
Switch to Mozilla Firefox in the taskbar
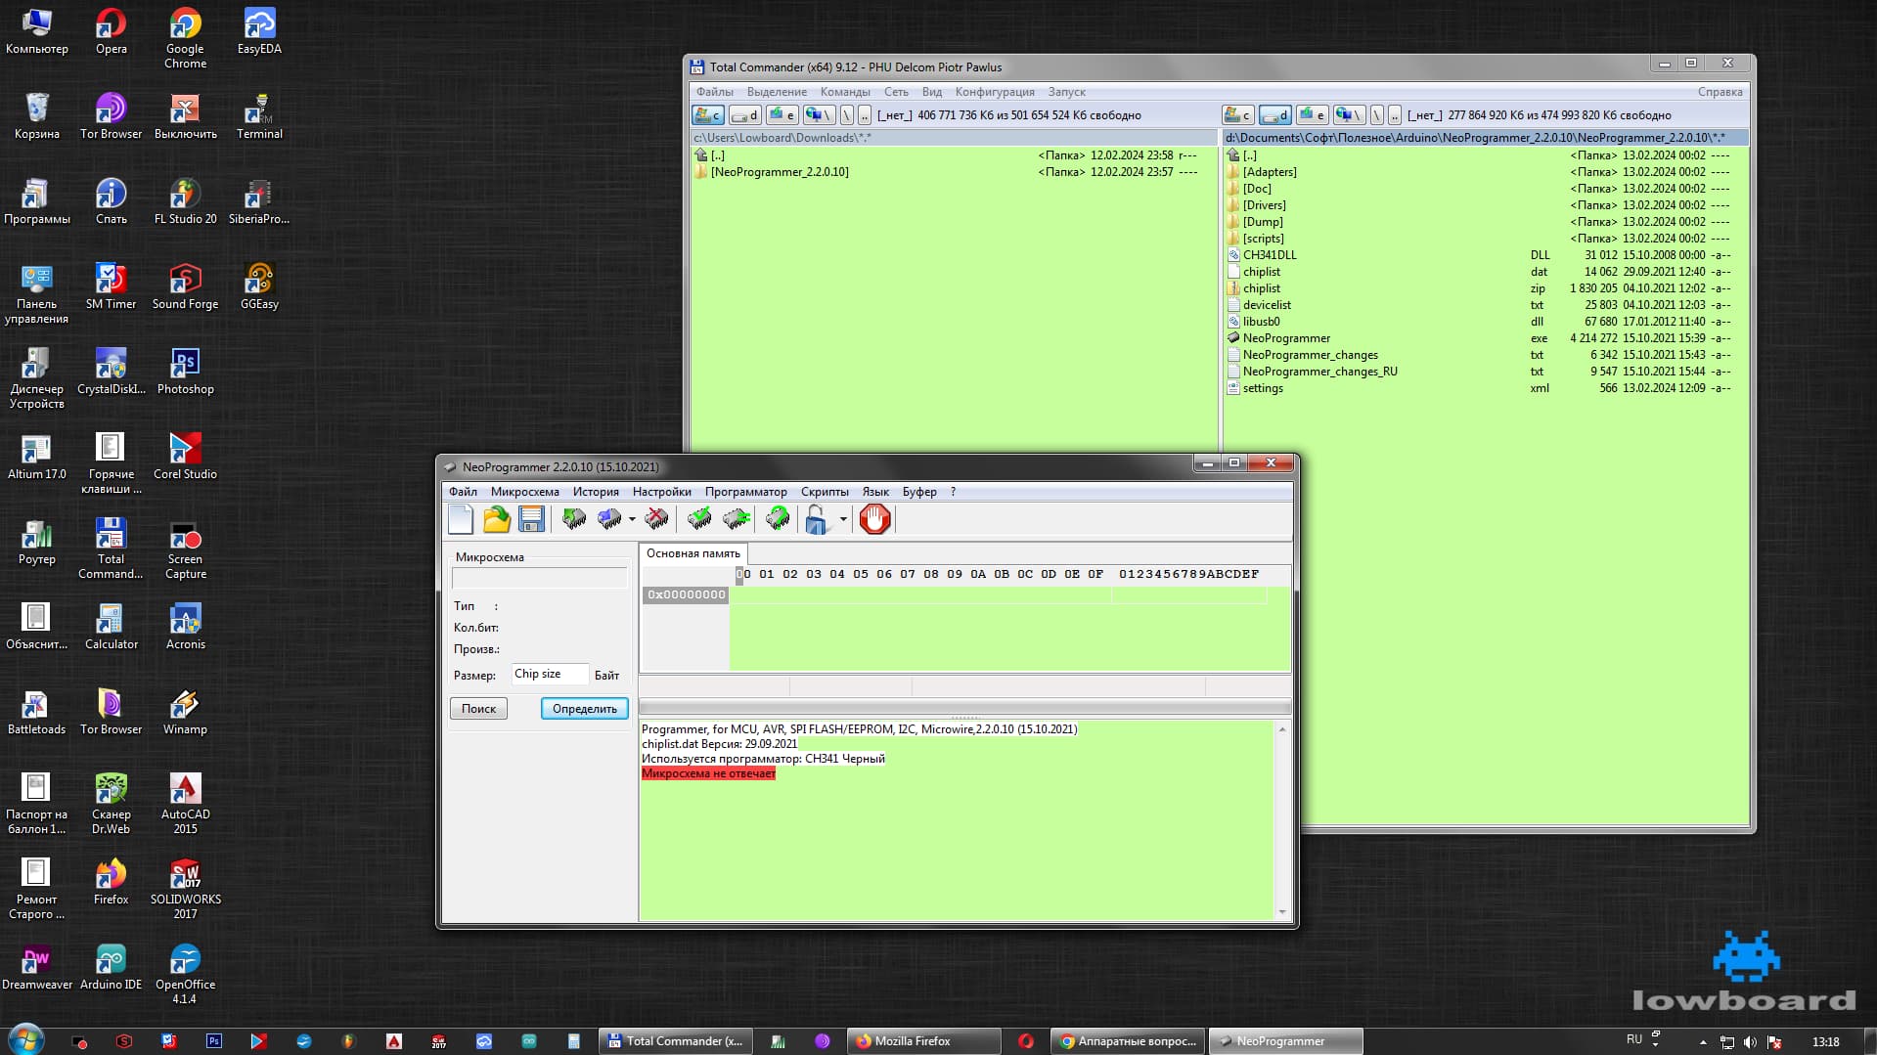pos(919,1041)
